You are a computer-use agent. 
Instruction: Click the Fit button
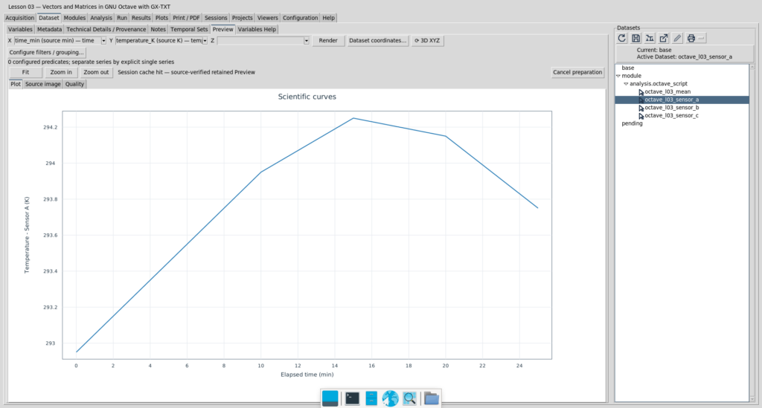point(25,72)
